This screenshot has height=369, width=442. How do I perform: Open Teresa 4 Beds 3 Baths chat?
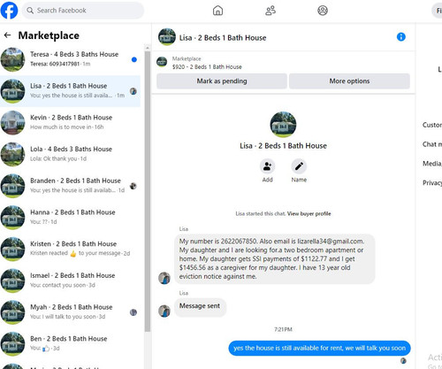point(70,59)
